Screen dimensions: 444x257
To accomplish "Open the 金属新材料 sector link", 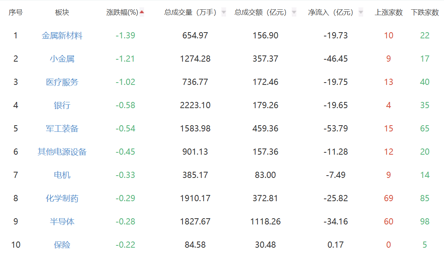I will (x=62, y=36).
